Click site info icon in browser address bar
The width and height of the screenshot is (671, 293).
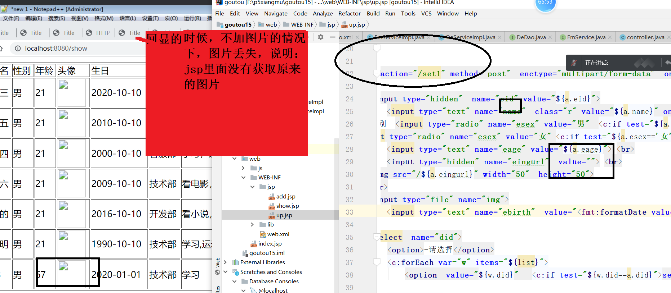pos(18,48)
